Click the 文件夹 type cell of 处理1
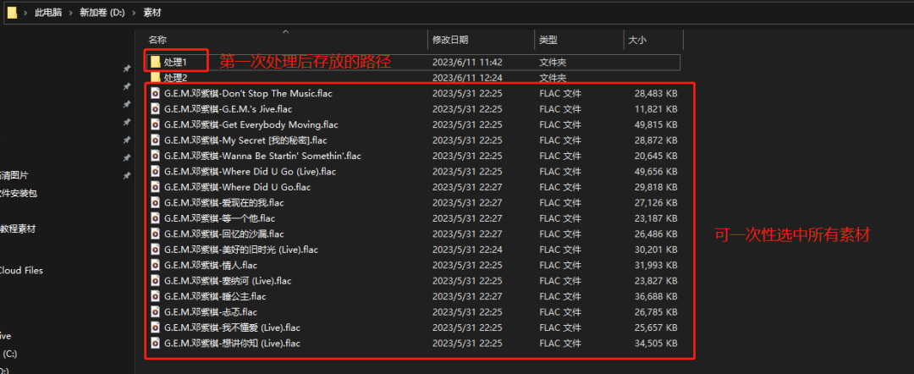Image resolution: width=914 pixels, height=374 pixels. tap(553, 62)
